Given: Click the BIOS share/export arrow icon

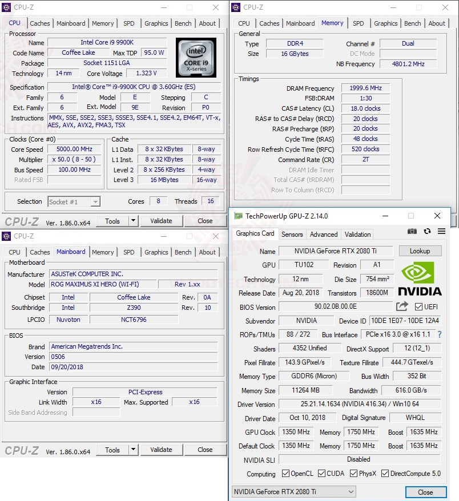Looking at the screenshot, I should [402, 306].
